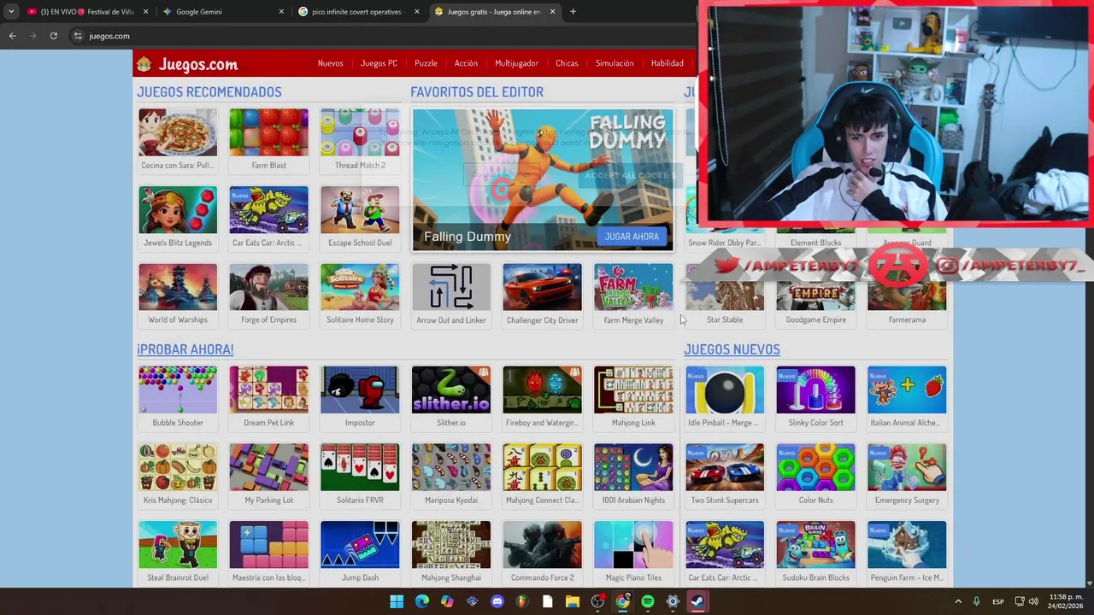View site information icon in address bar

point(78,36)
